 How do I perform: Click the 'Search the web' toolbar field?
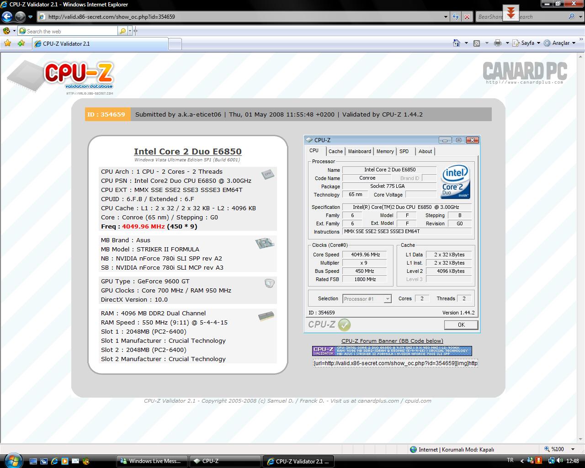(68, 31)
